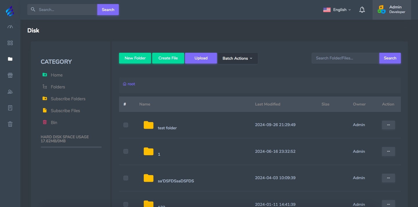This screenshot has width=418, height=207.
Task: Click the Subscribe Files yellow icon
Action: click(45, 110)
